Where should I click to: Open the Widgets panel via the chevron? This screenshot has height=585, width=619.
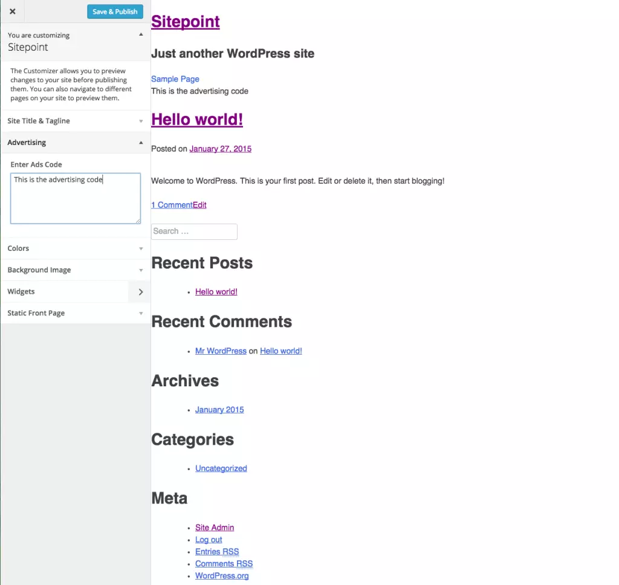(x=140, y=291)
